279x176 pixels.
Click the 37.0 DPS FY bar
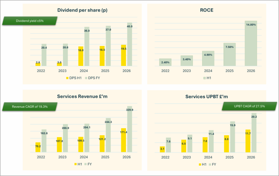coord(108,46)
